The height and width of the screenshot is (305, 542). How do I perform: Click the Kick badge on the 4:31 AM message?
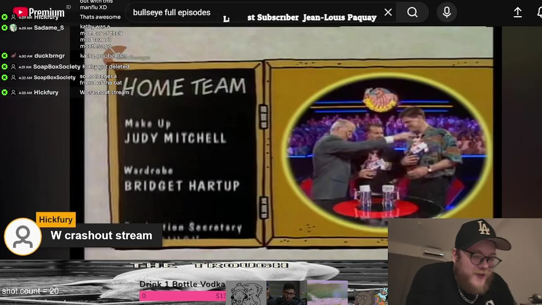pos(4,67)
